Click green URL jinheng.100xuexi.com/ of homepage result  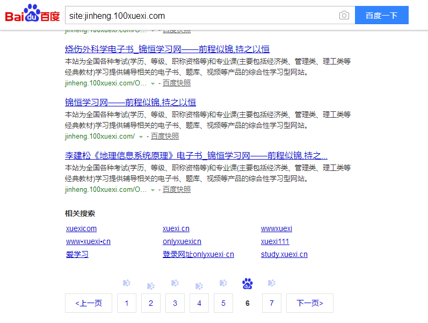coord(100,137)
